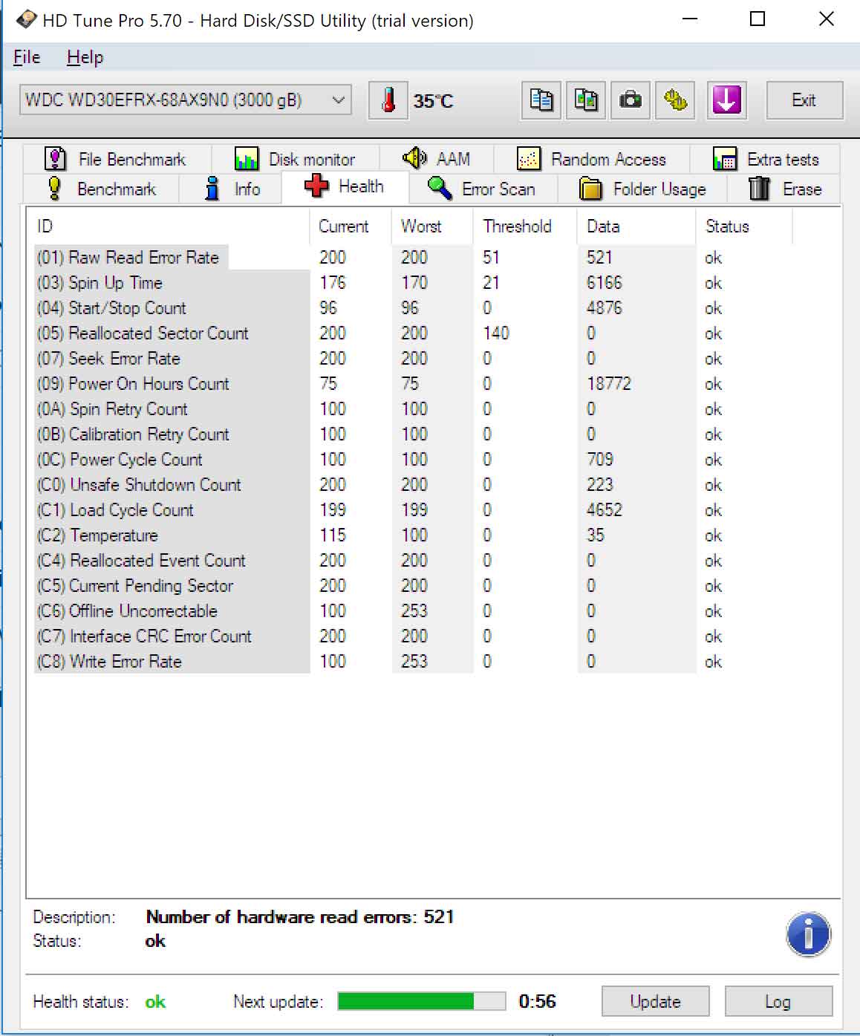The height and width of the screenshot is (1036, 860).
Task: Click the data value 18772
Action: click(x=609, y=384)
